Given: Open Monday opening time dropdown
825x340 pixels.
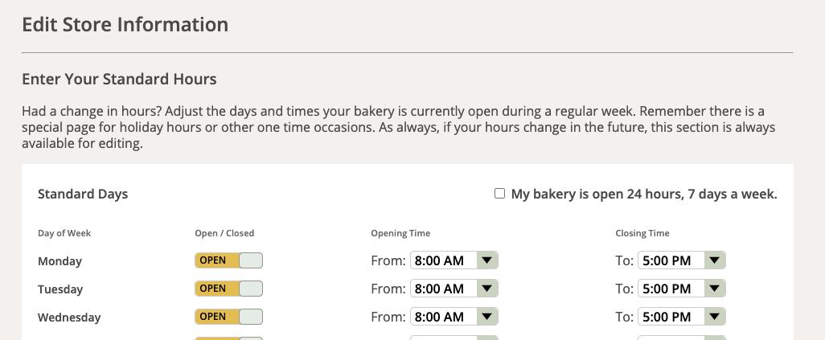Looking at the screenshot, I should 444,260.
